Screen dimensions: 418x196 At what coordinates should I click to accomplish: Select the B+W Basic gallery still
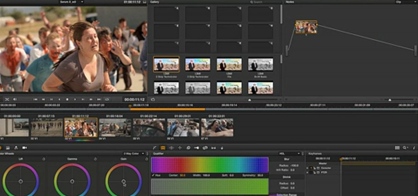[x=260, y=64]
